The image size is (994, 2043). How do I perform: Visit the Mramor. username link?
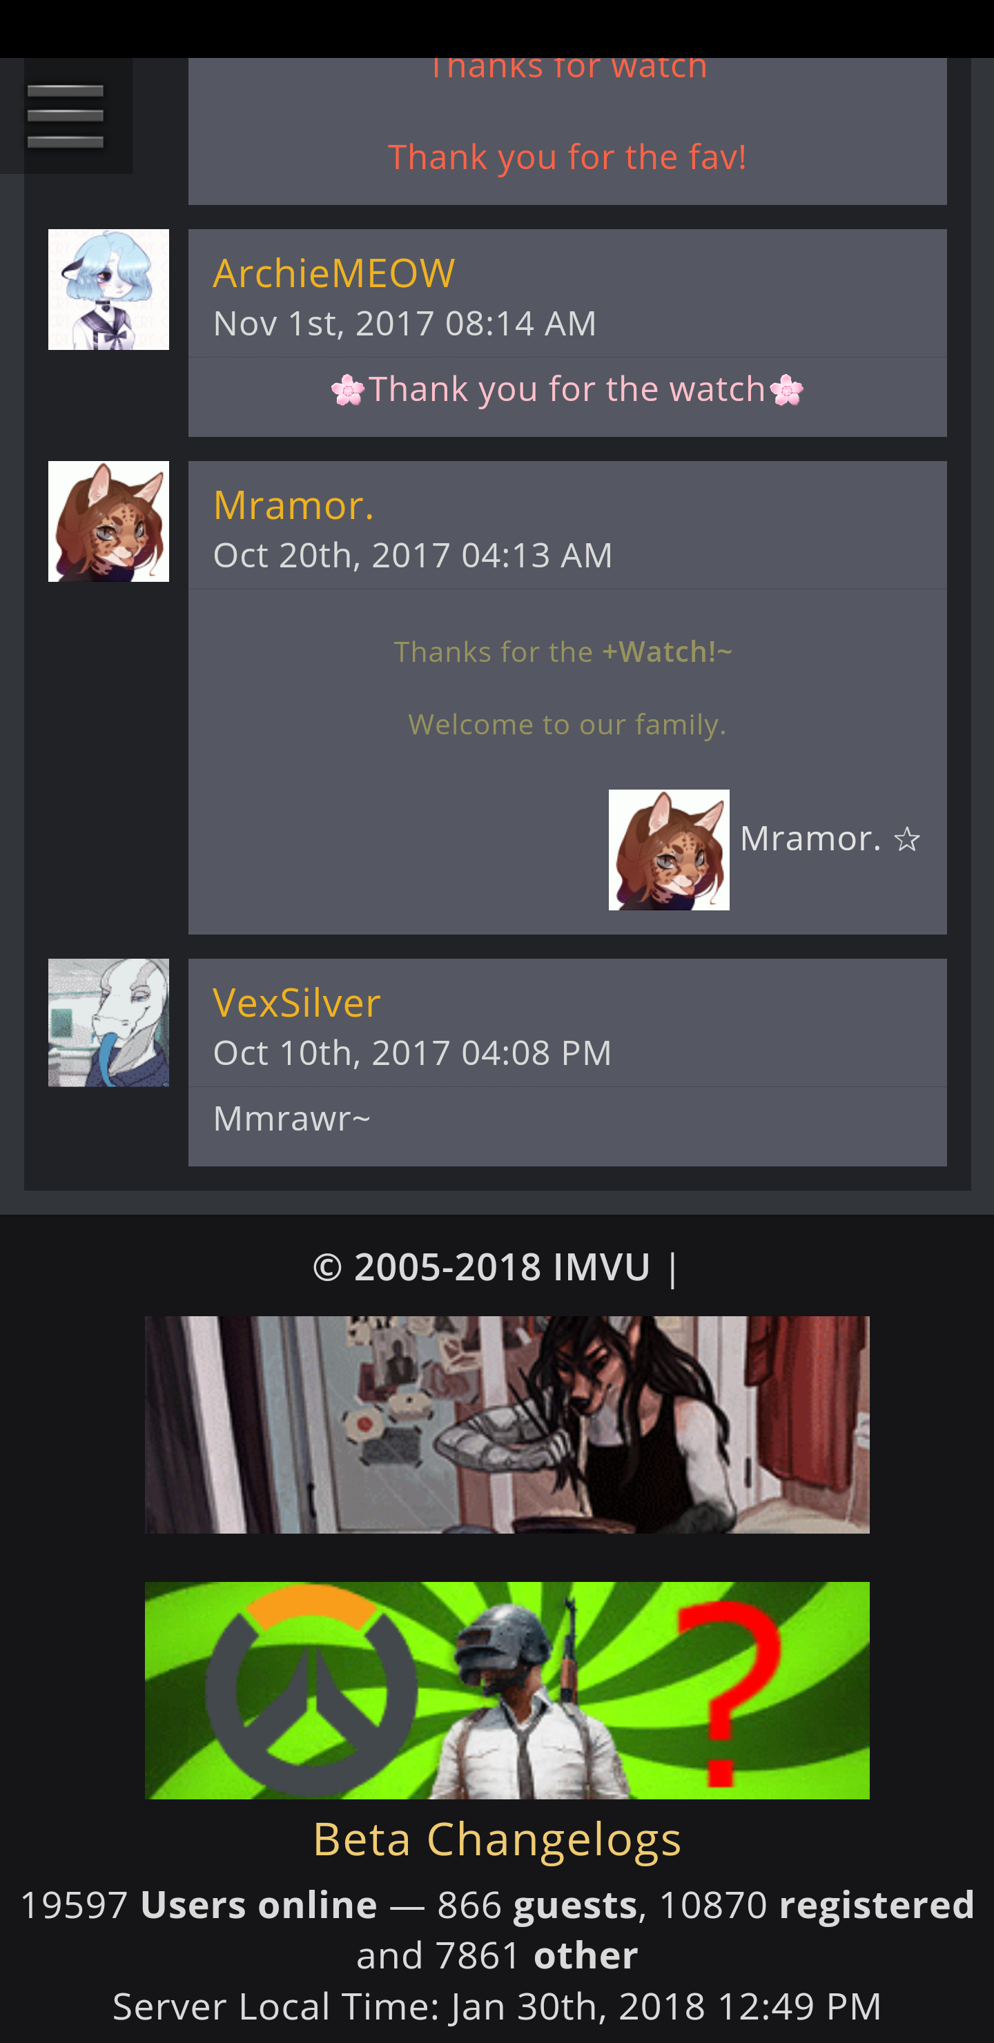293,505
